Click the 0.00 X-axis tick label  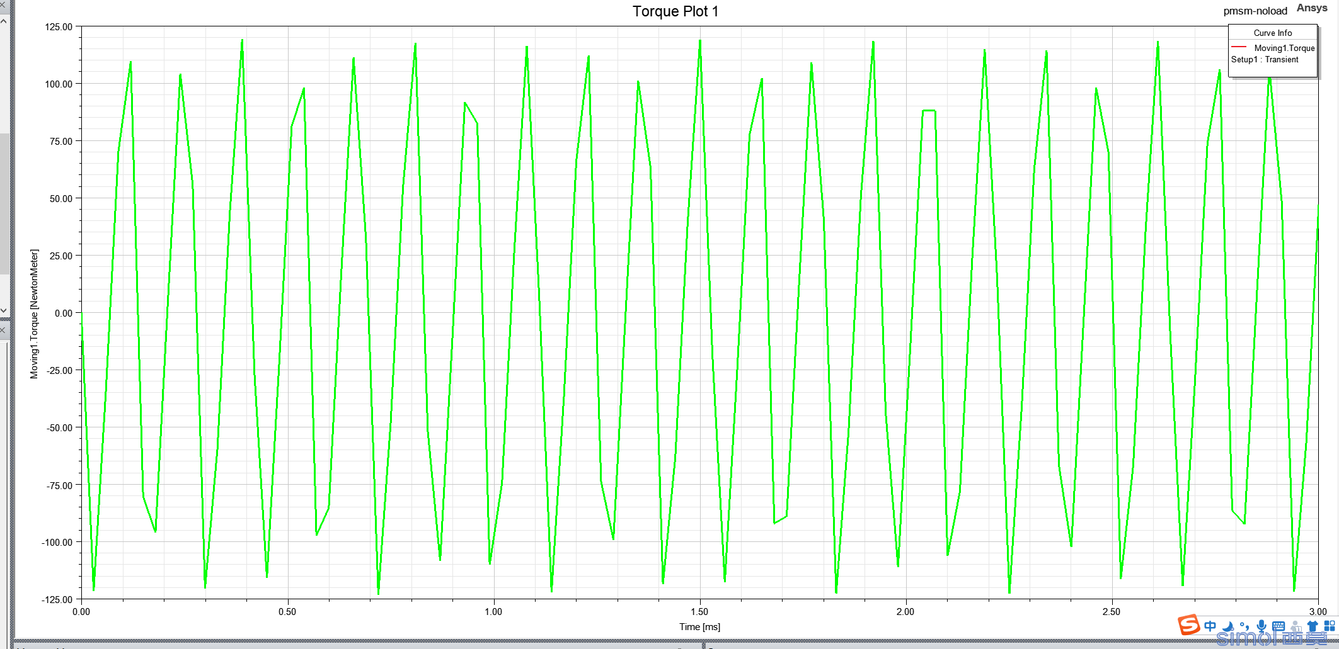pos(81,612)
